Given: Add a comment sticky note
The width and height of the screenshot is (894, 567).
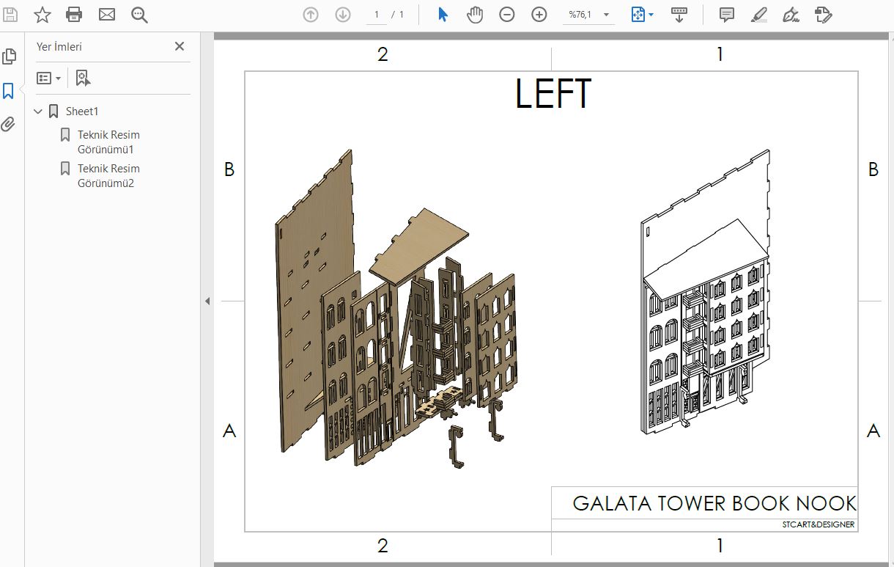Looking at the screenshot, I should pyautogui.click(x=726, y=15).
